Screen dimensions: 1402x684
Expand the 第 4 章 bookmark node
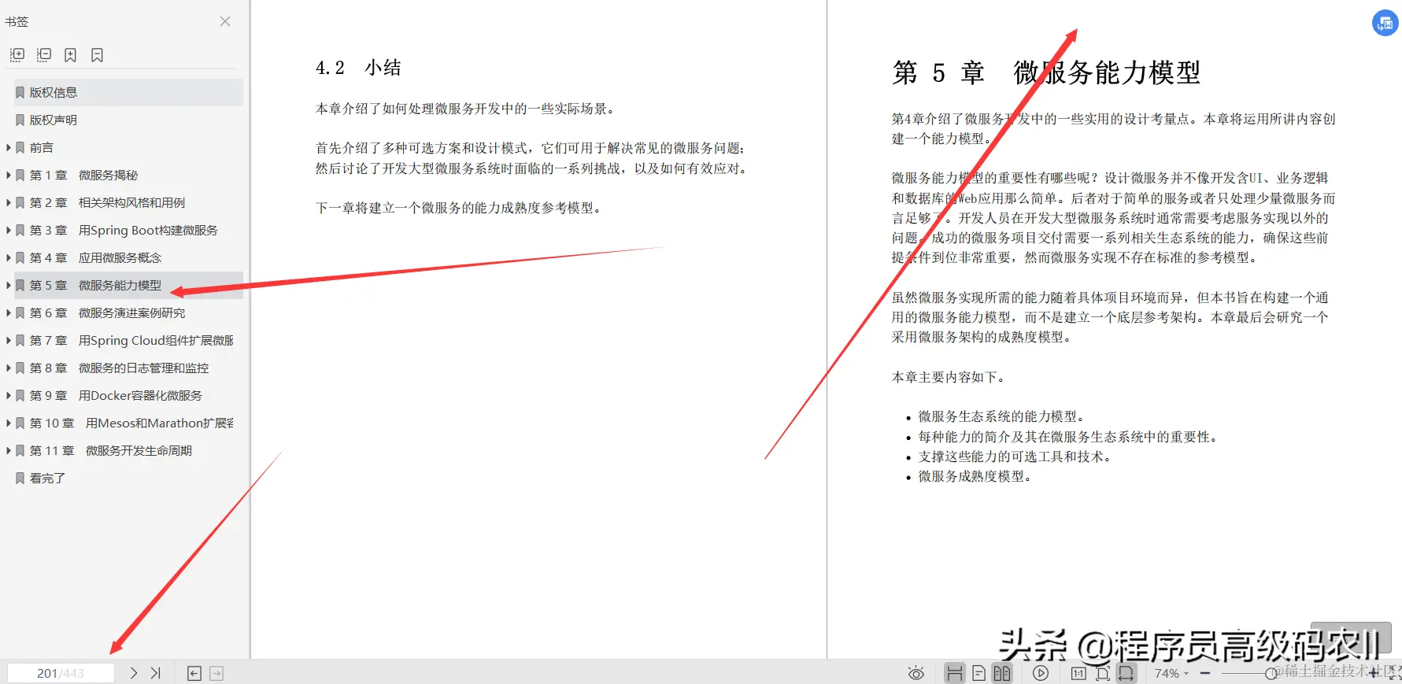coord(9,257)
